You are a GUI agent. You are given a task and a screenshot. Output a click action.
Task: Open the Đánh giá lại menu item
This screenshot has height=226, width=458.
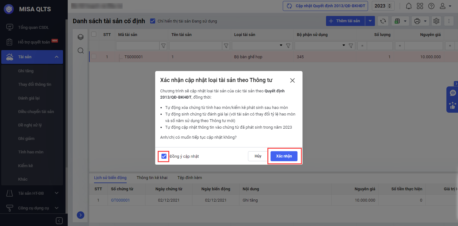29,98
